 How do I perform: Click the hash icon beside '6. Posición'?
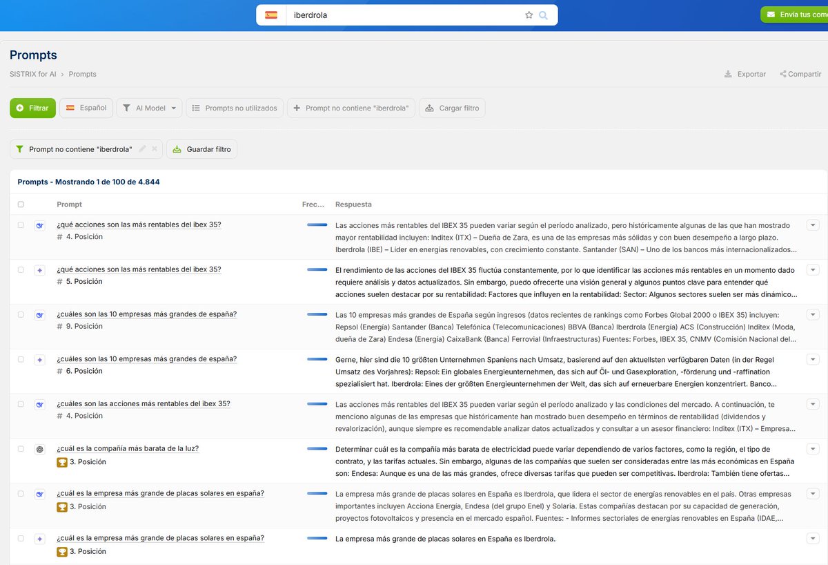60,371
